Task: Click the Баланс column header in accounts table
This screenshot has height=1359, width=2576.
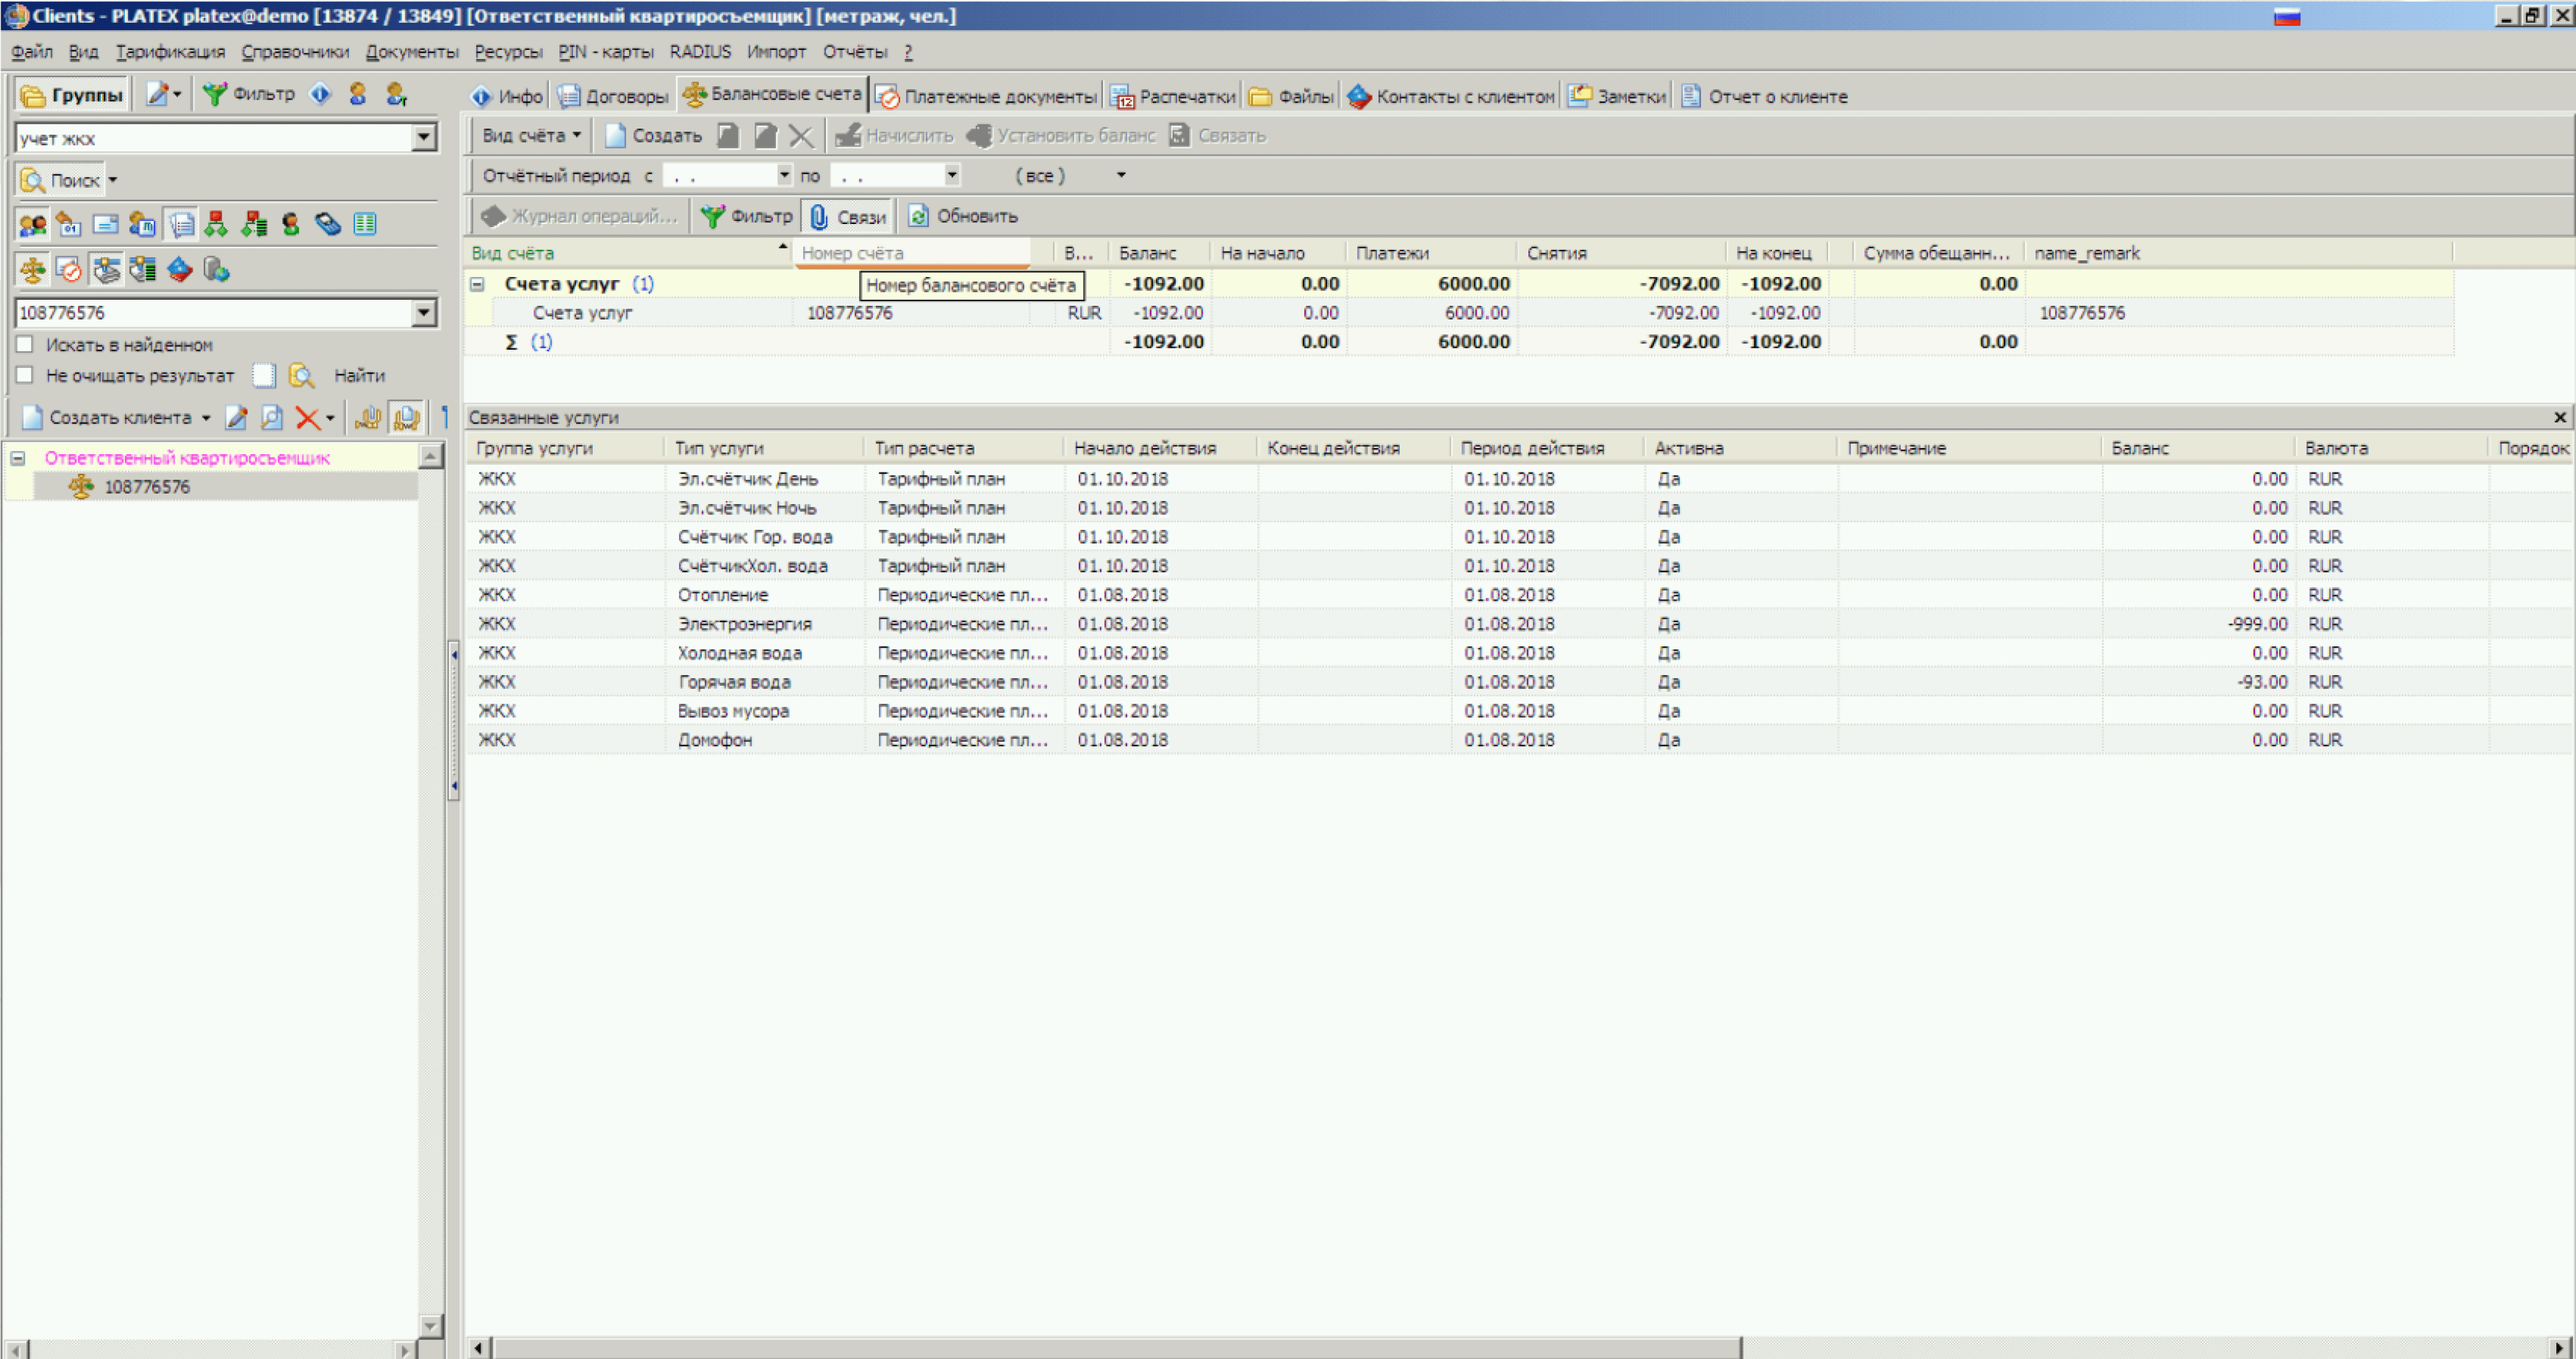Action: pos(1159,253)
